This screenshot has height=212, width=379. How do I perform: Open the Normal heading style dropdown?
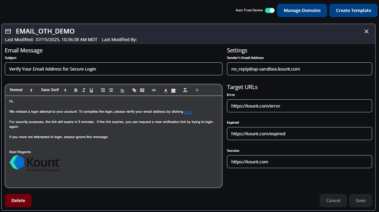pyautogui.click(x=21, y=90)
